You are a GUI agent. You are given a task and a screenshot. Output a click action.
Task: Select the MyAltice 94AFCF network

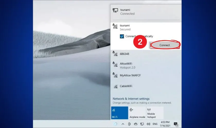click(146, 76)
